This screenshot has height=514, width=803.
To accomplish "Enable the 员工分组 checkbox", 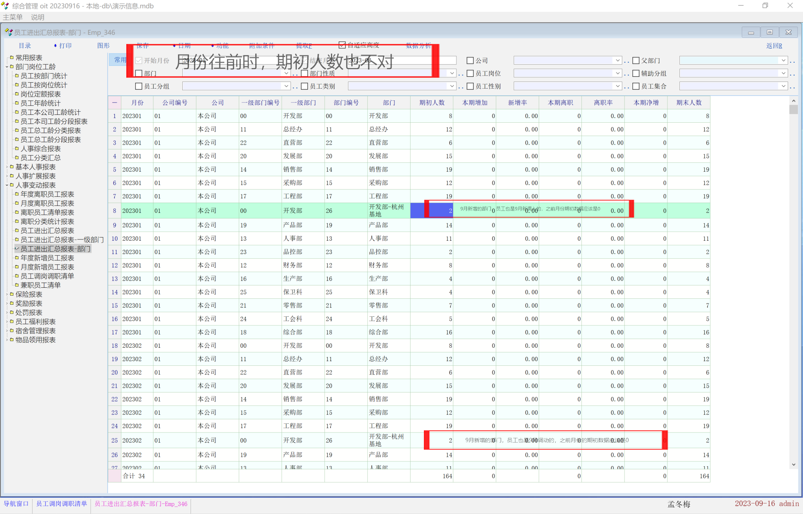I will [x=138, y=86].
